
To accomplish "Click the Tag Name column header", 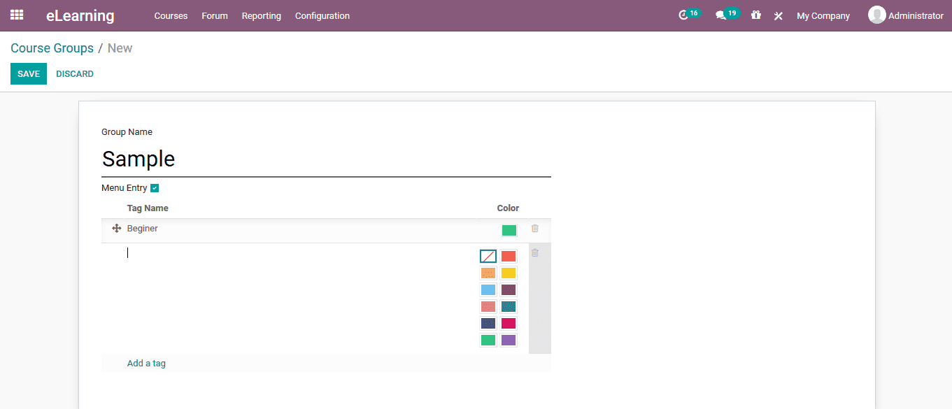I will pos(148,208).
